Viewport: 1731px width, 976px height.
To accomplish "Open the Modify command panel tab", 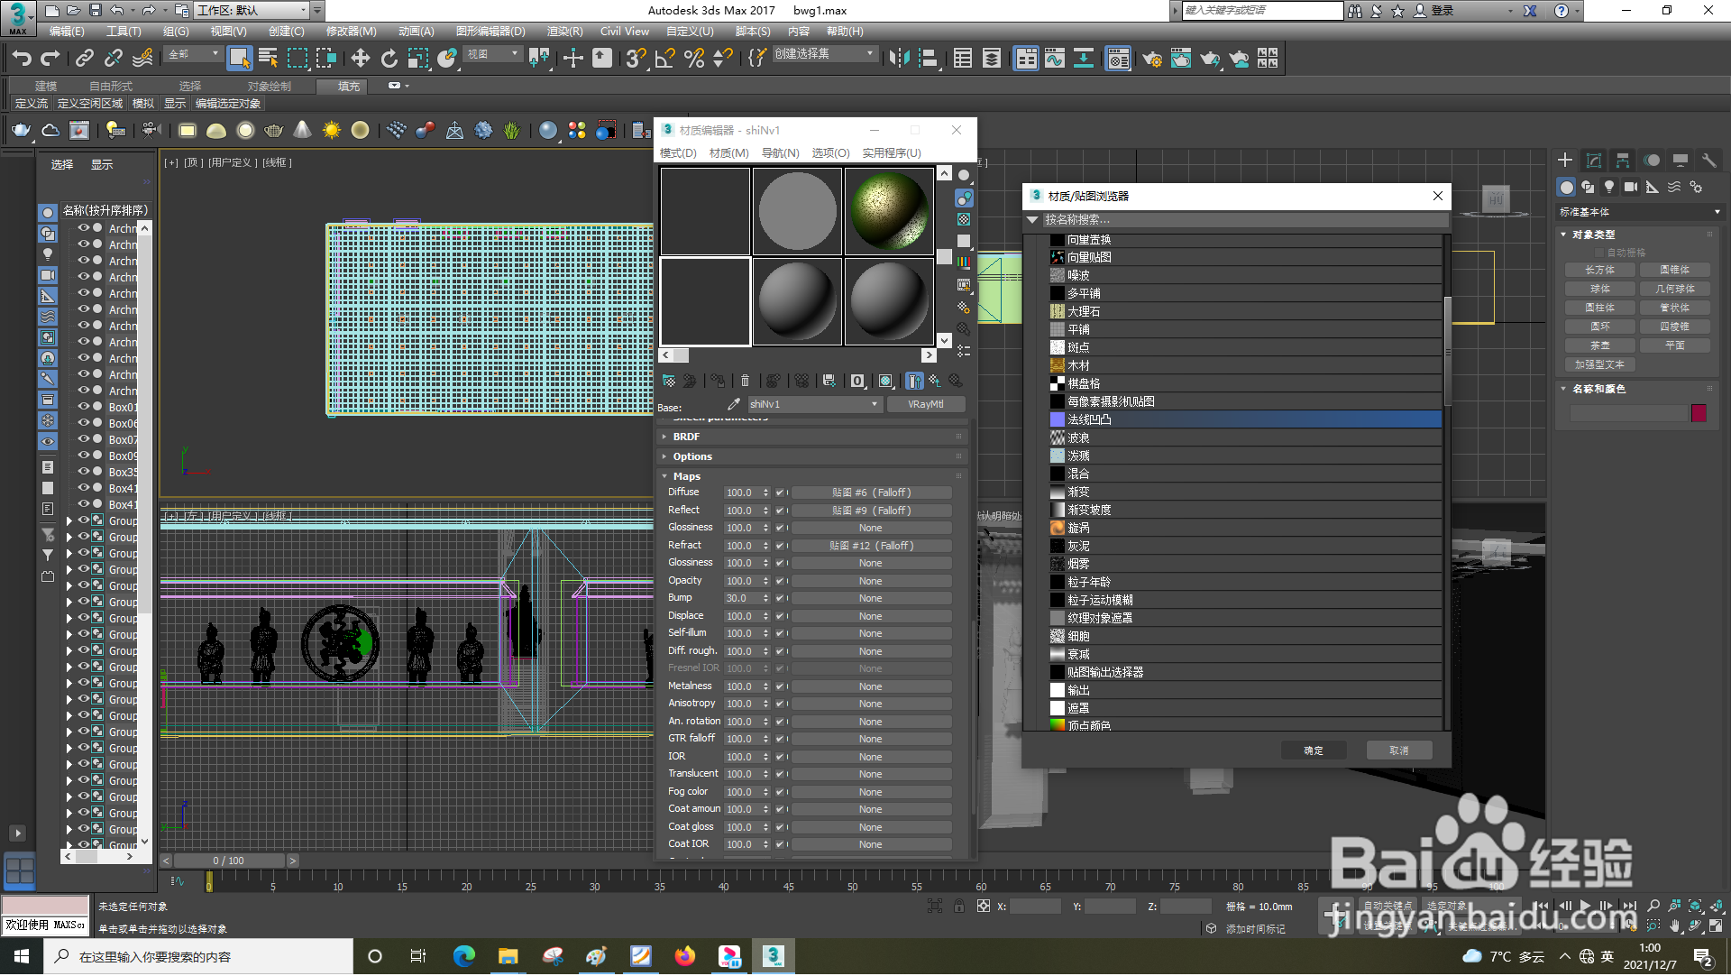I will click(1593, 161).
